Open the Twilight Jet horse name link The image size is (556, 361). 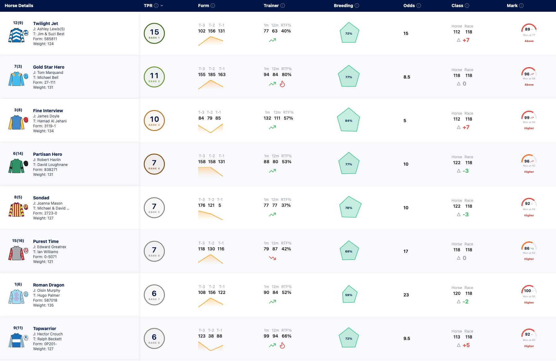45,23
